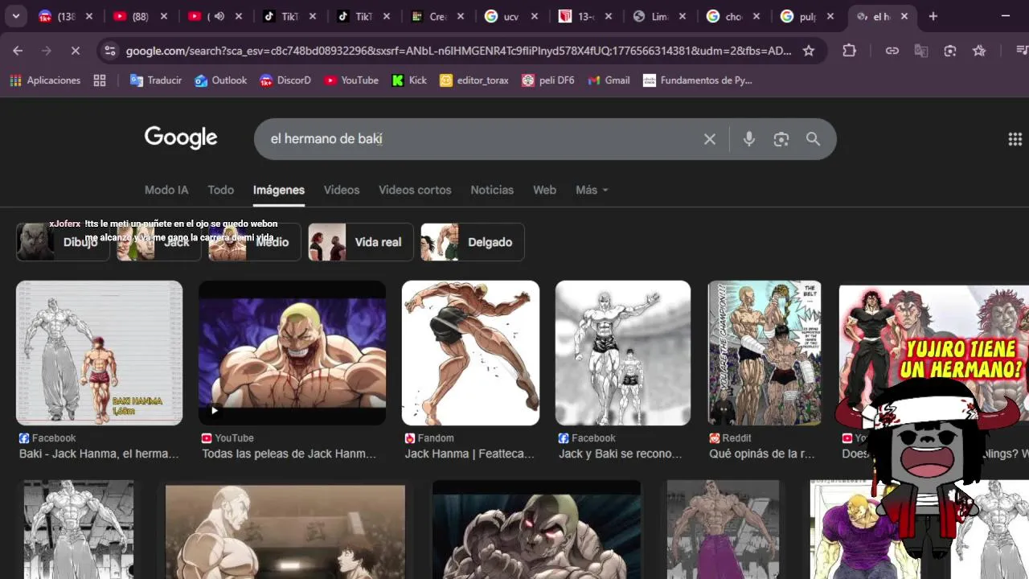The width and height of the screenshot is (1029, 579).
Task: Open YouTube bookmark
Action: (351, 80)
